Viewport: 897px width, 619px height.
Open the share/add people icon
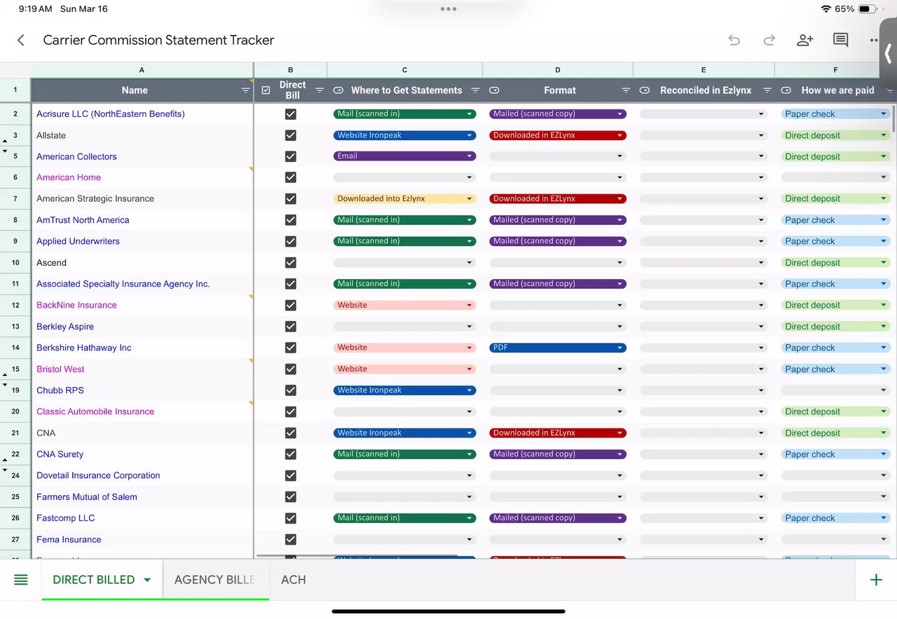(804, 40)
